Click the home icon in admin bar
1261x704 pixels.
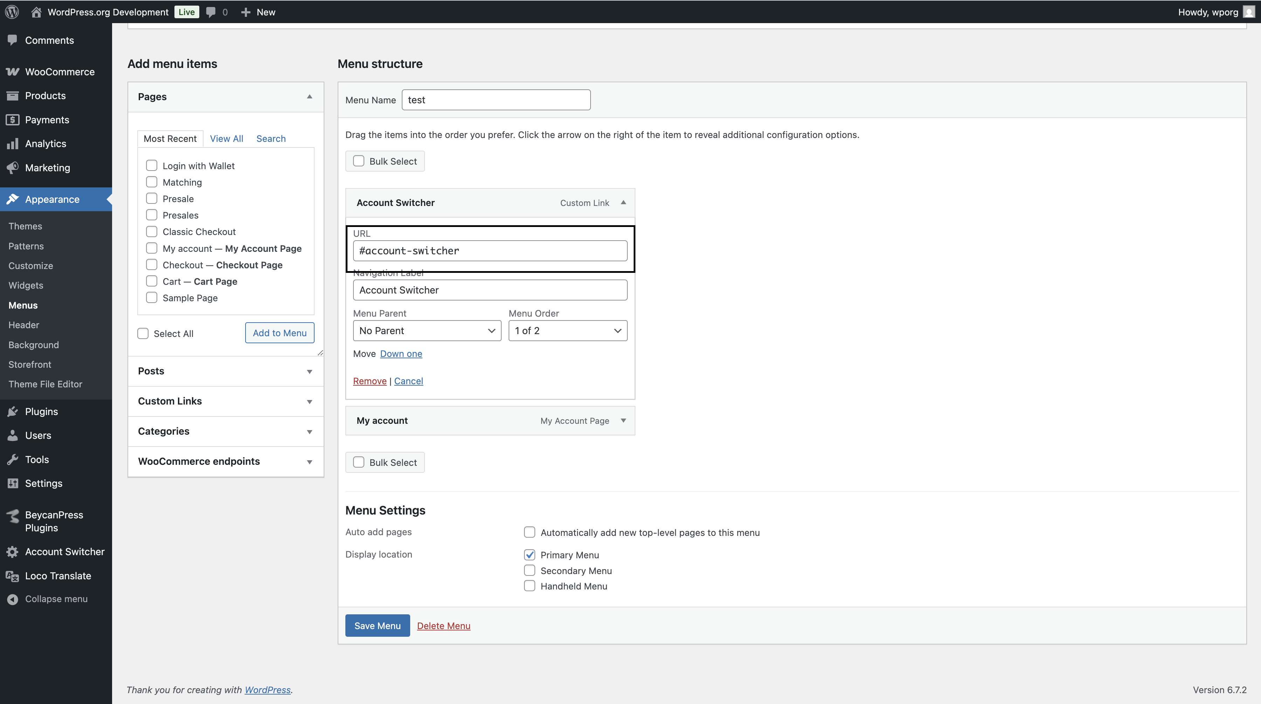tap(36, 12)
